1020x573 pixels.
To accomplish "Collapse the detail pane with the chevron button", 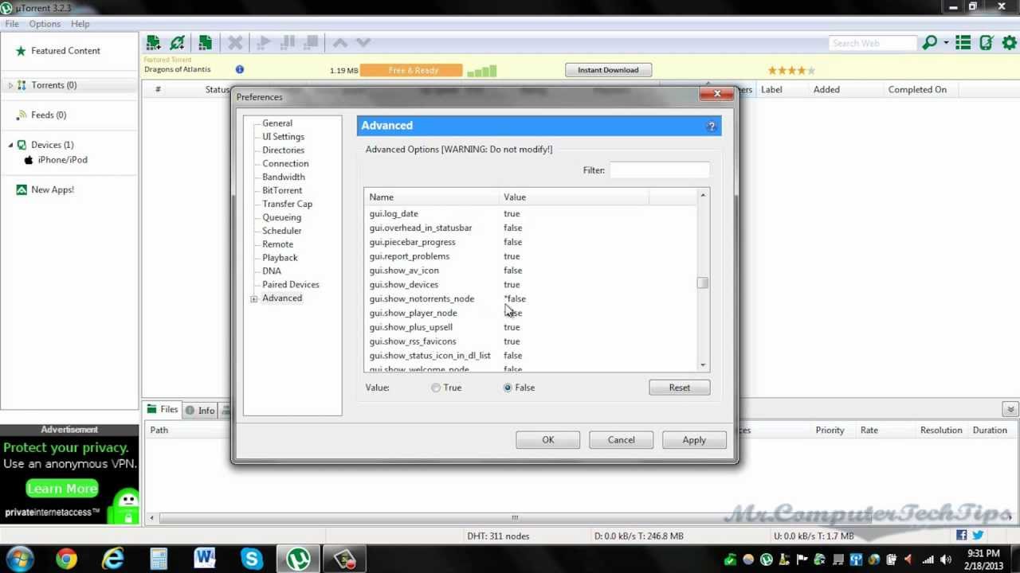I will click(1010, 409).
